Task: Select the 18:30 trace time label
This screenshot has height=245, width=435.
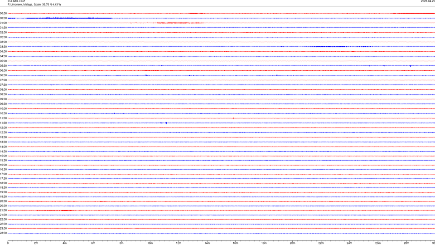Action: 3,188
